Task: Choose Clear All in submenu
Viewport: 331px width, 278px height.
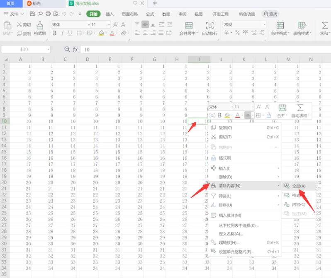Action: tap(299, 186)
